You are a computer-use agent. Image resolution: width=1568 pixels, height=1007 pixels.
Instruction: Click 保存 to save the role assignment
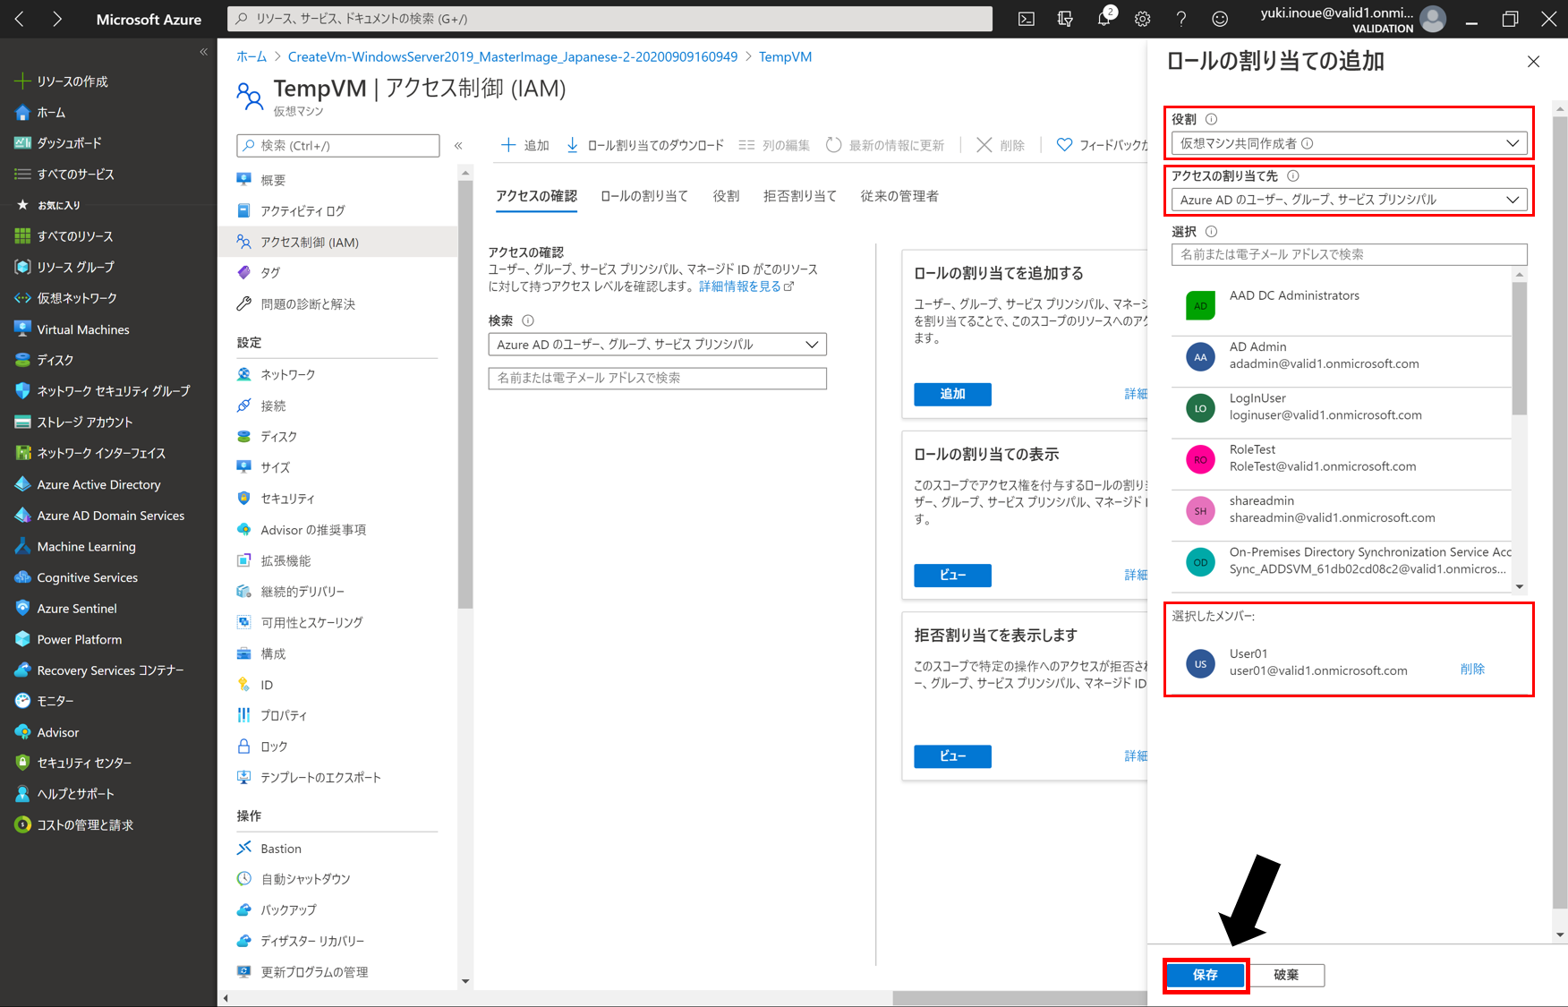tap(1206, 975)
